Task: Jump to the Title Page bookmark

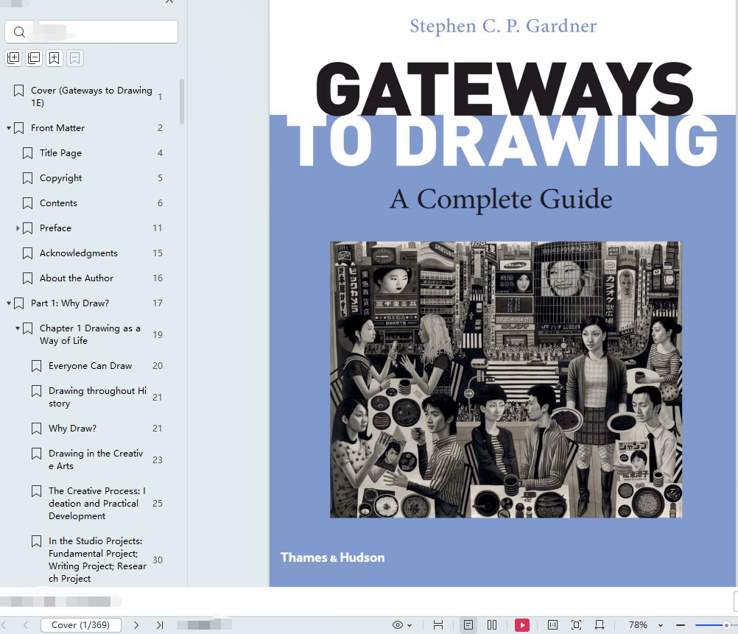Action: [x=60, y=153]
